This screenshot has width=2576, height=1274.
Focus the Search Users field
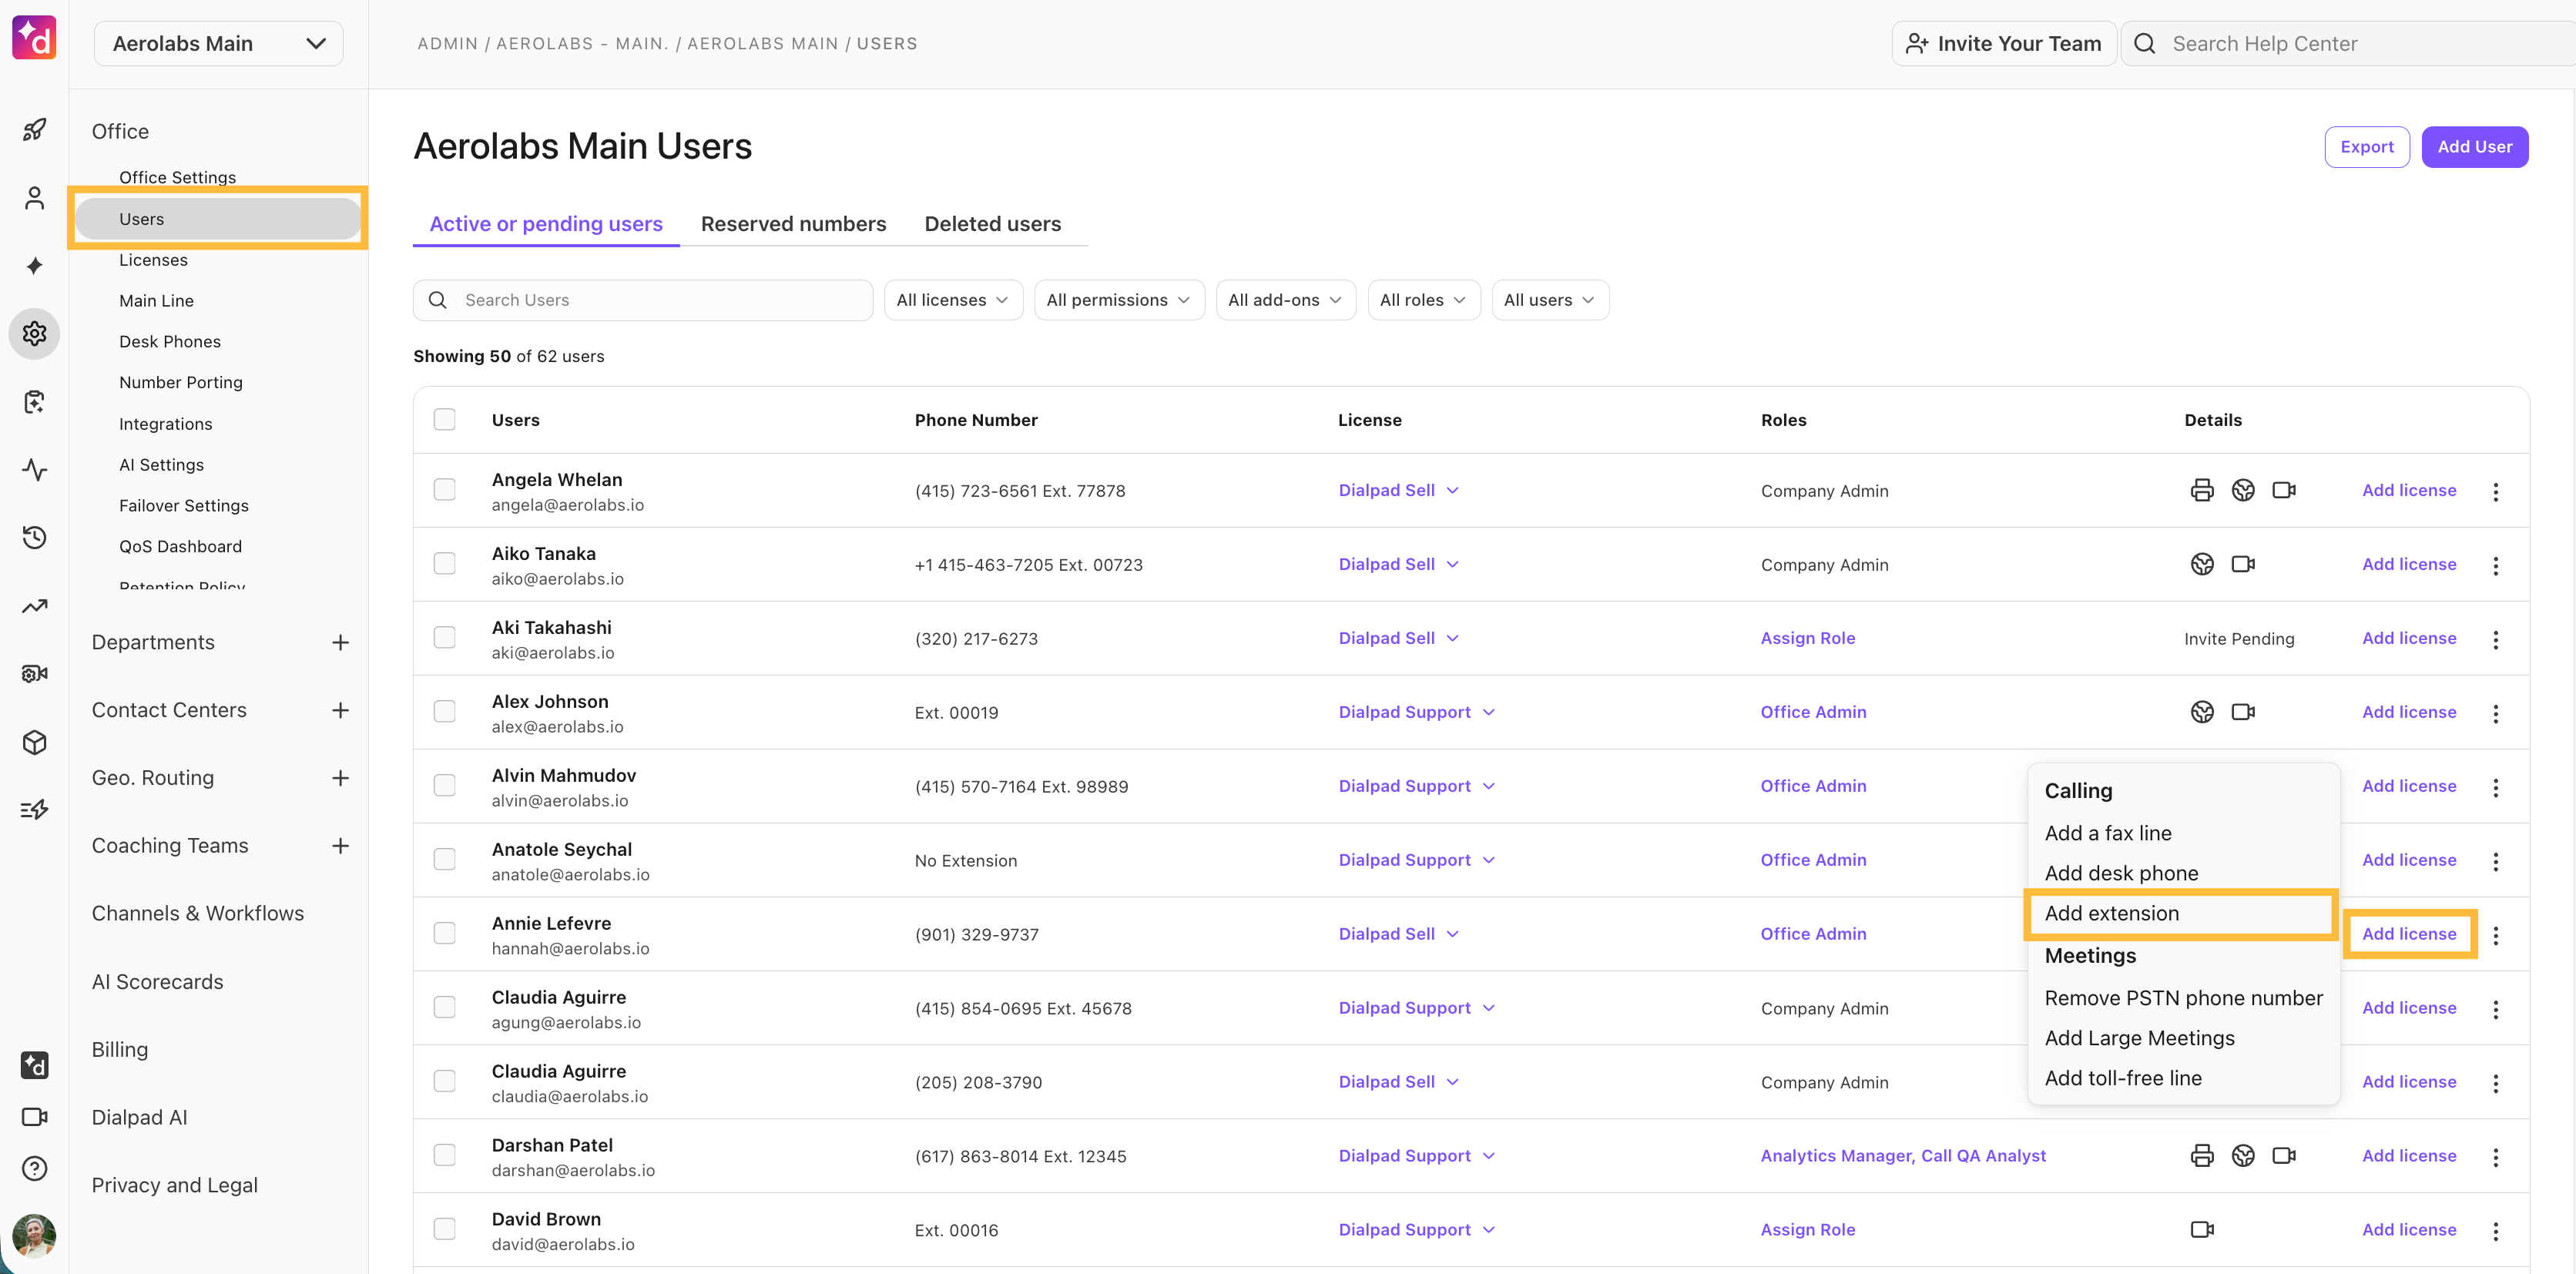(x=643, y=300)
